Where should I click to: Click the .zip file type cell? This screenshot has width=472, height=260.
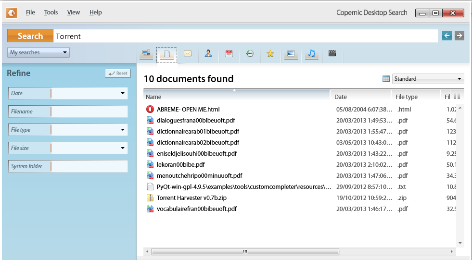point(402,198)
